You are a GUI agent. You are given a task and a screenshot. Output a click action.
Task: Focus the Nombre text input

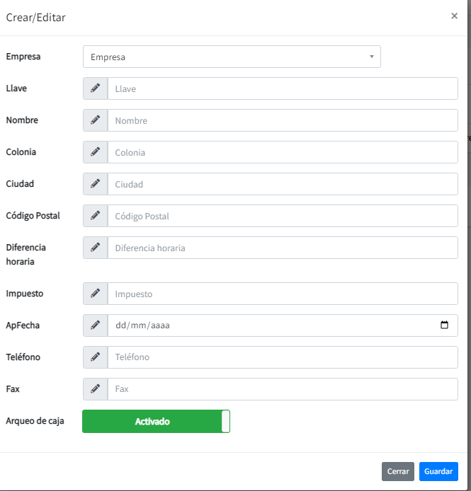click(283, 120)
